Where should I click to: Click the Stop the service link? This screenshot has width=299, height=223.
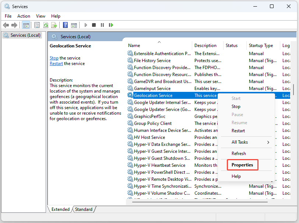[x=54, y=58]
